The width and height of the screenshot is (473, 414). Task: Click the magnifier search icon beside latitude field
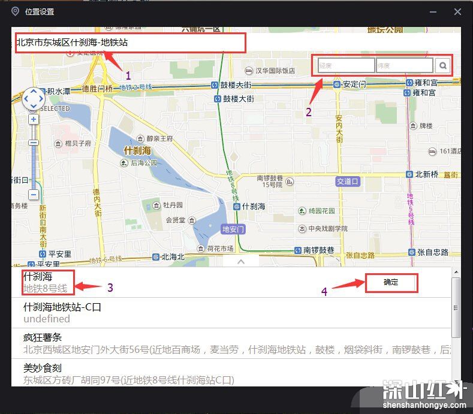click(443, 65)
